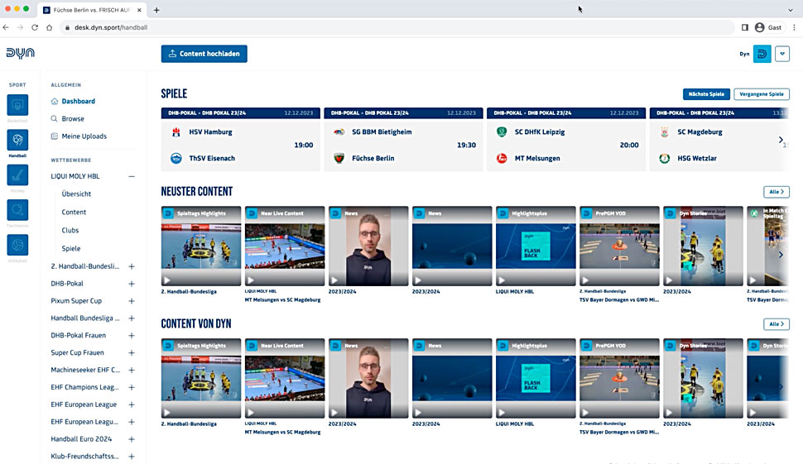
Task: Collapse the LIQUI MOLY HBL section
Action: point(132,176)
